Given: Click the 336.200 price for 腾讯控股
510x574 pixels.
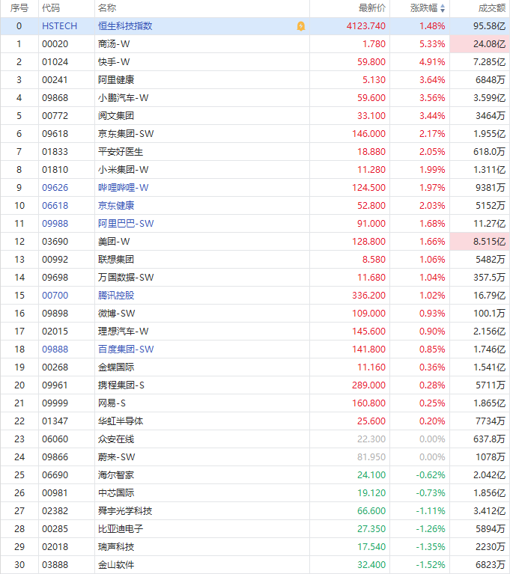Looking at the screenshot, I should pos(369,295).
